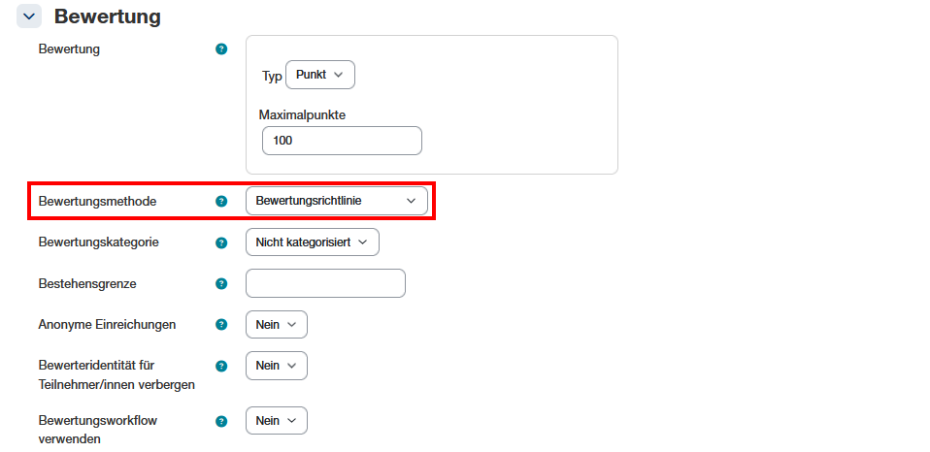The height and width of the screenshot is (452, 930).
Task: Open help for Bewerteridentität verbergen
Action: pyautogui.click(x=221, y=366)
